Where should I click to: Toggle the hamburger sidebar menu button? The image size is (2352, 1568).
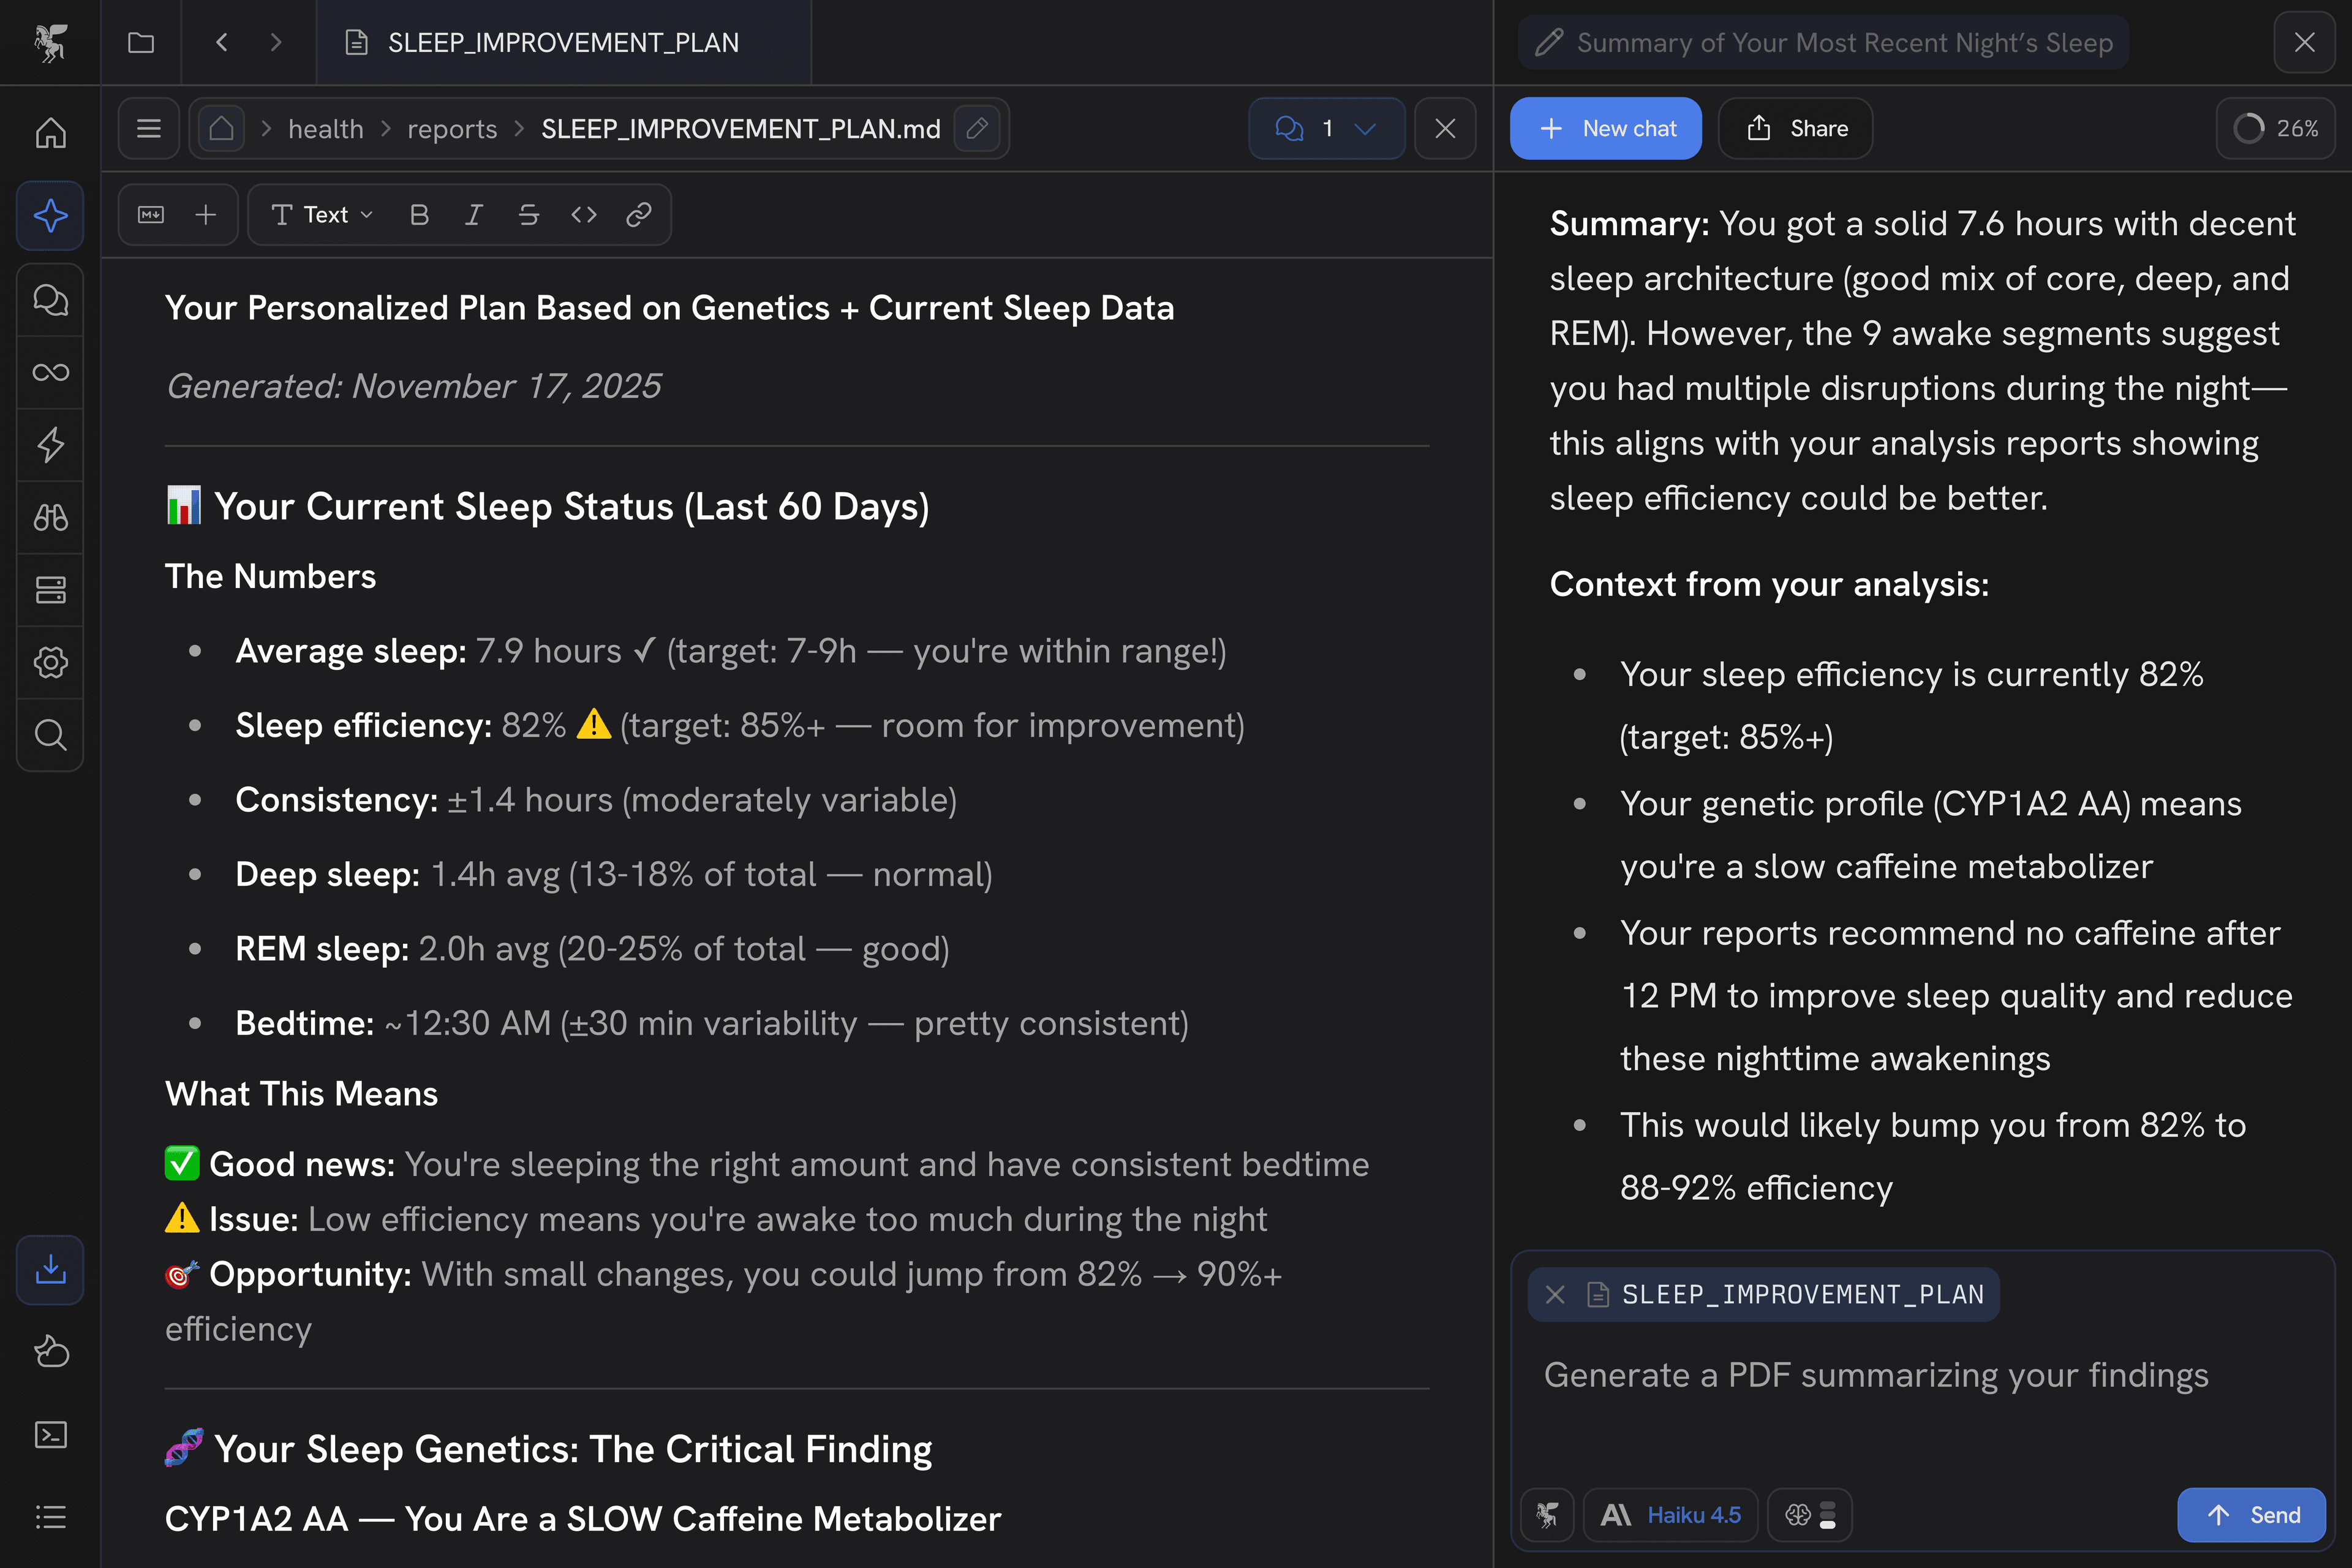(149, 128)
